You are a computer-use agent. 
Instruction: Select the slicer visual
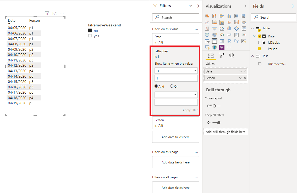207,41
